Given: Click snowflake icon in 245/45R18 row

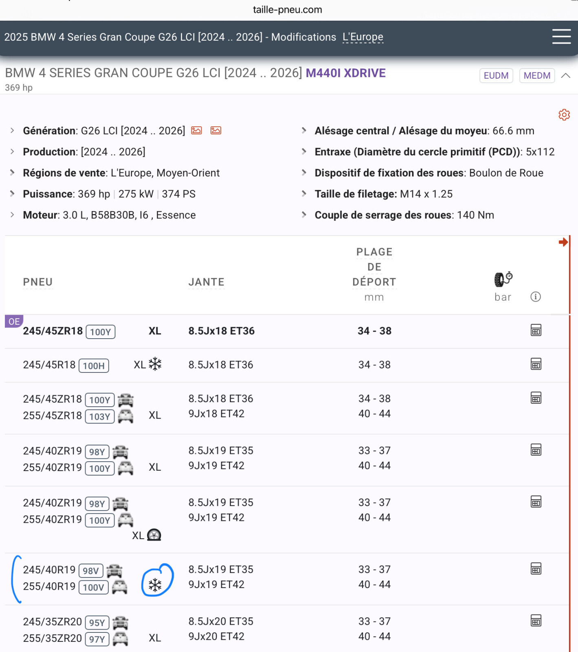Looking at the screenshot, I should (155, 364).
